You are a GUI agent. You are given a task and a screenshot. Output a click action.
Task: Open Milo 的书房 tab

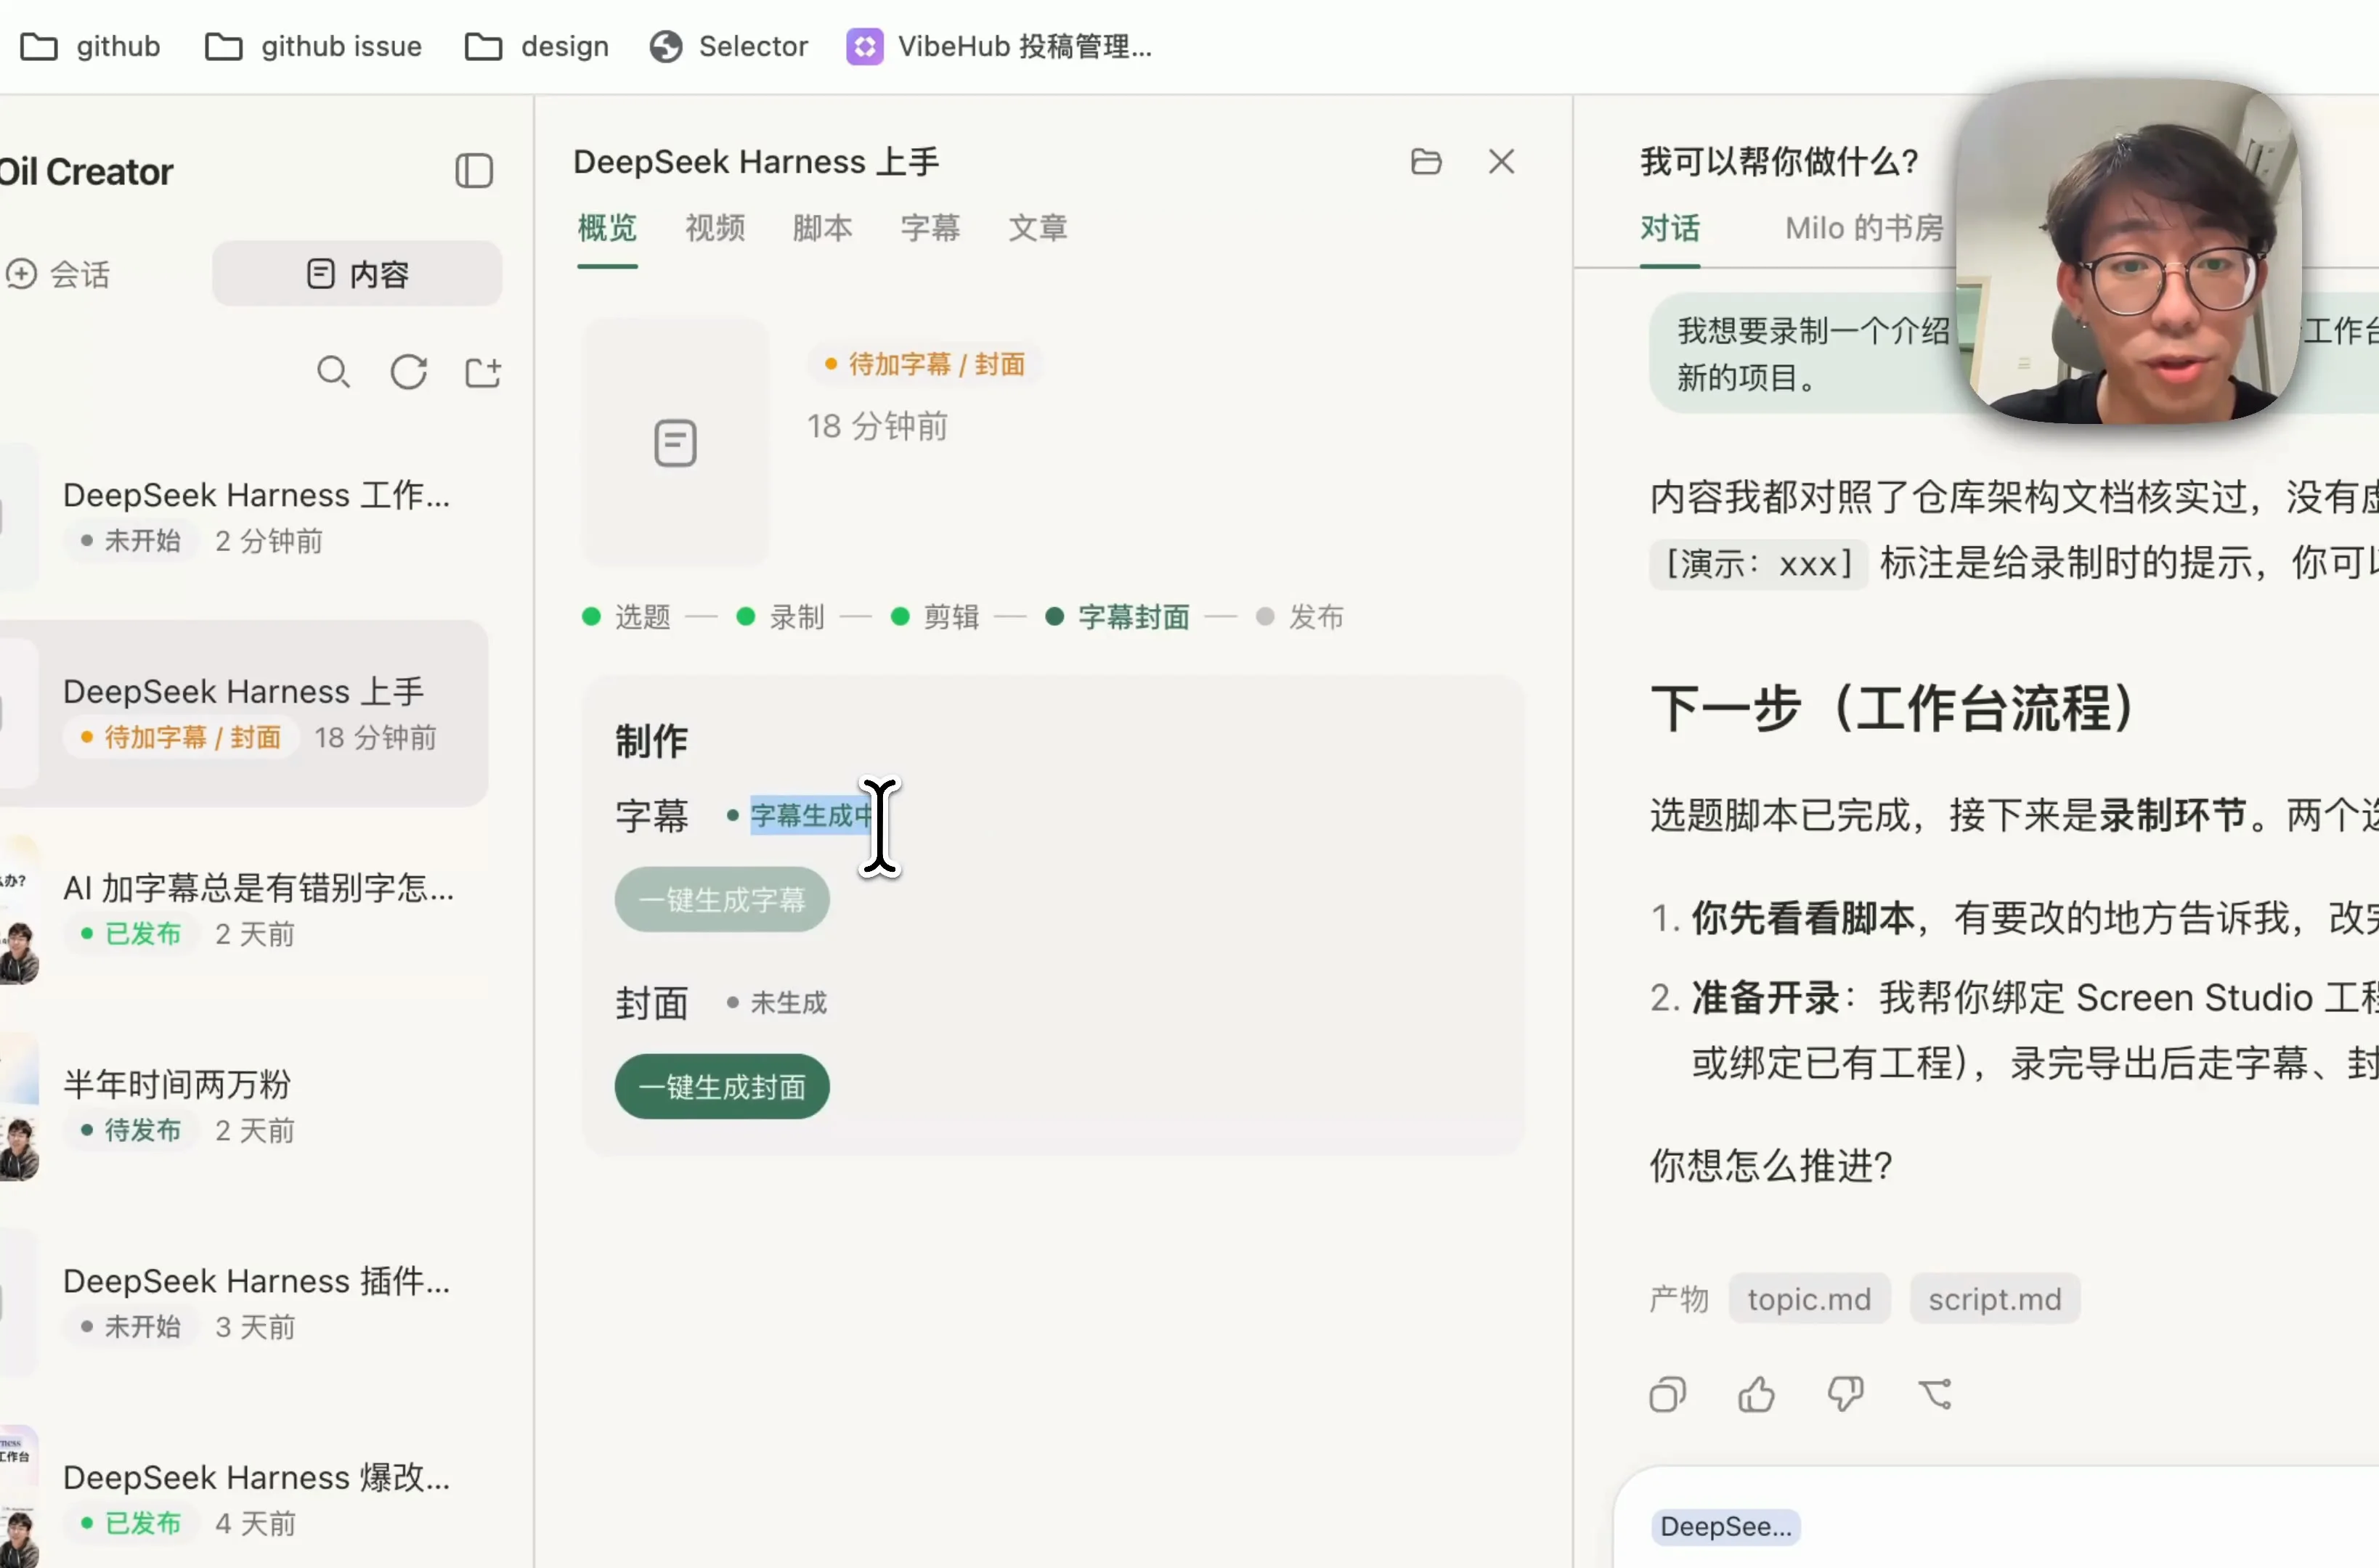1864,228
